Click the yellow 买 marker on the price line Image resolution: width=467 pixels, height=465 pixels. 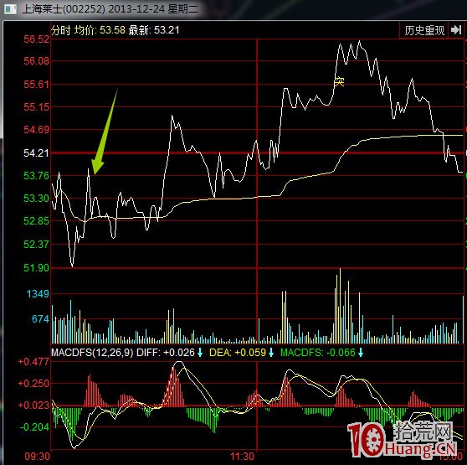click(x=339, y=81)
